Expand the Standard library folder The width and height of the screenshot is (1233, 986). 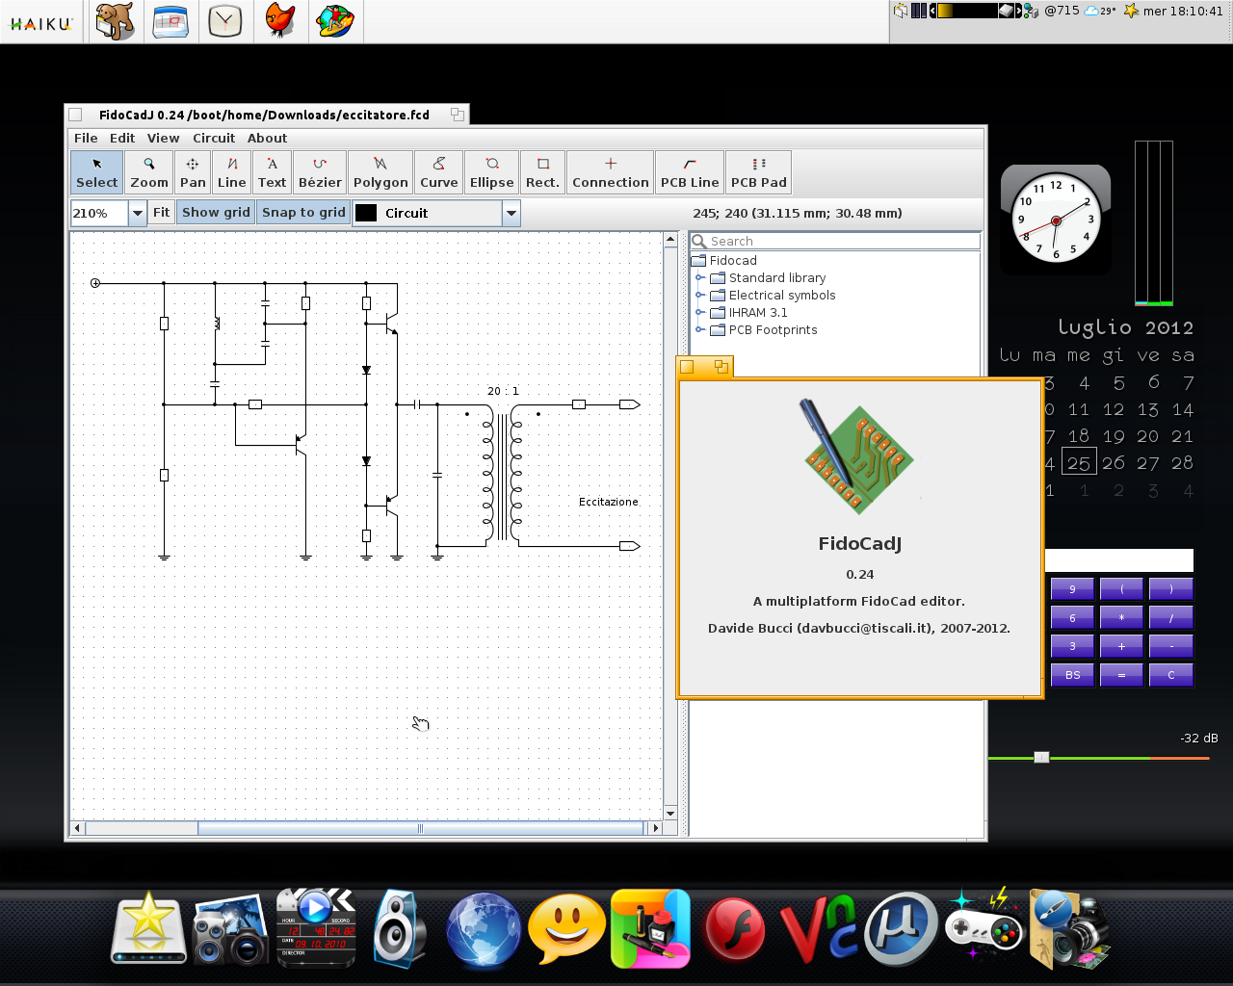pos(700,278)
